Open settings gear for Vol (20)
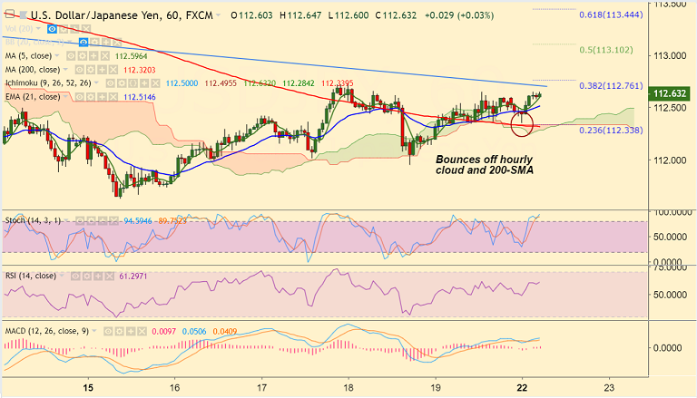The height and width of the screenshot is (398, 697). [64, 29]
